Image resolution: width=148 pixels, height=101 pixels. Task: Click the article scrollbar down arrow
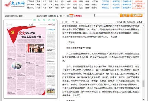pyautogui.click(x=143, y=100)
